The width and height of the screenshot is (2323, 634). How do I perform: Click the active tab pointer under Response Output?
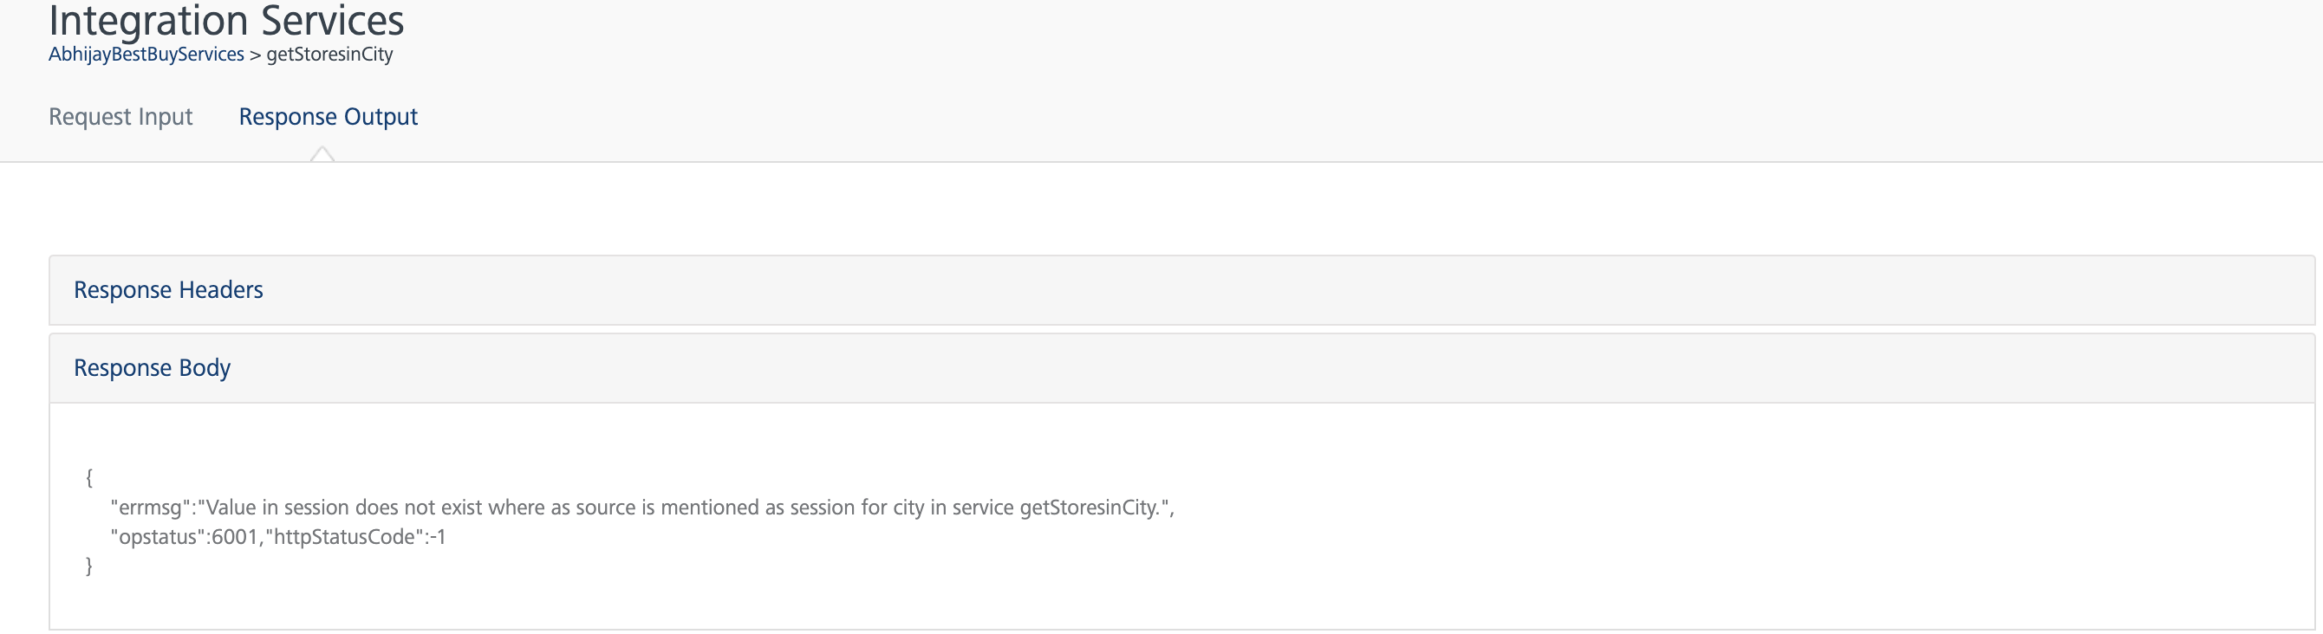(322, 155)
